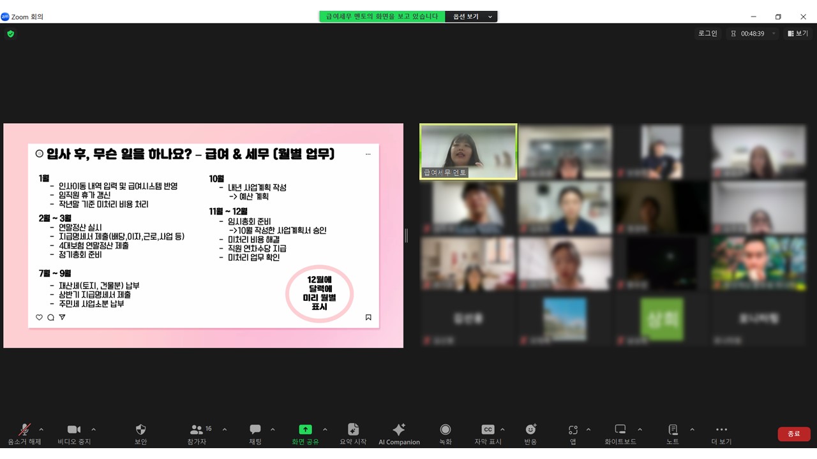Start meeting summary with 요약 시작

pos(353,430)
